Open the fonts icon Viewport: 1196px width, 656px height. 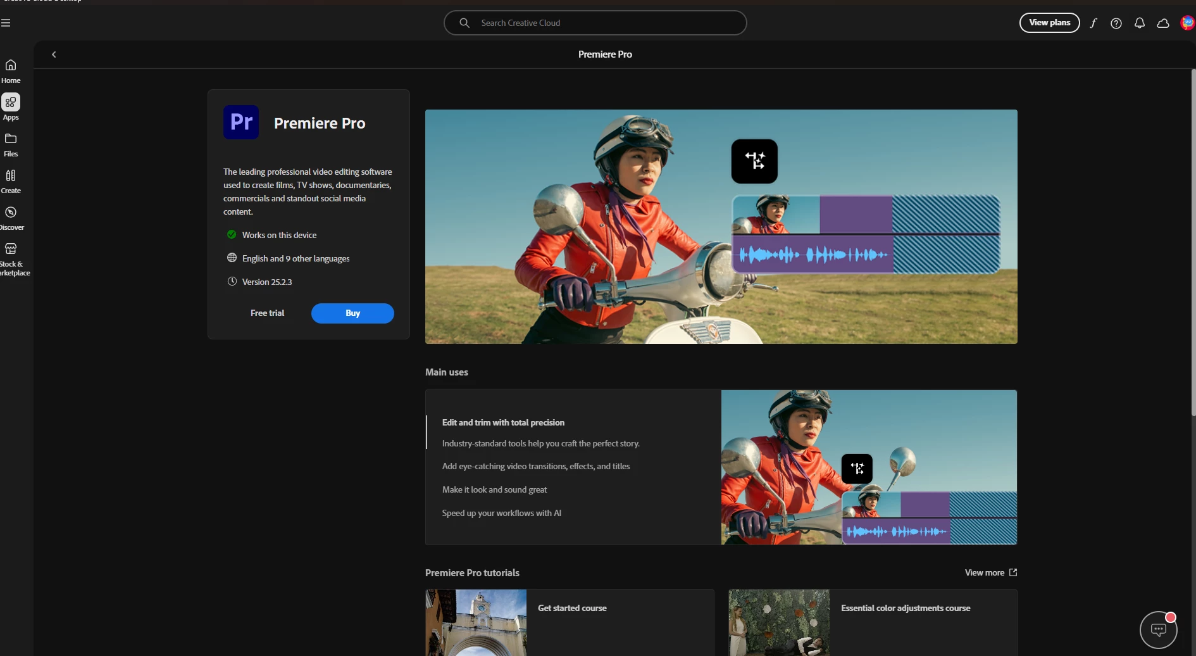click(x=1093, y=23)
